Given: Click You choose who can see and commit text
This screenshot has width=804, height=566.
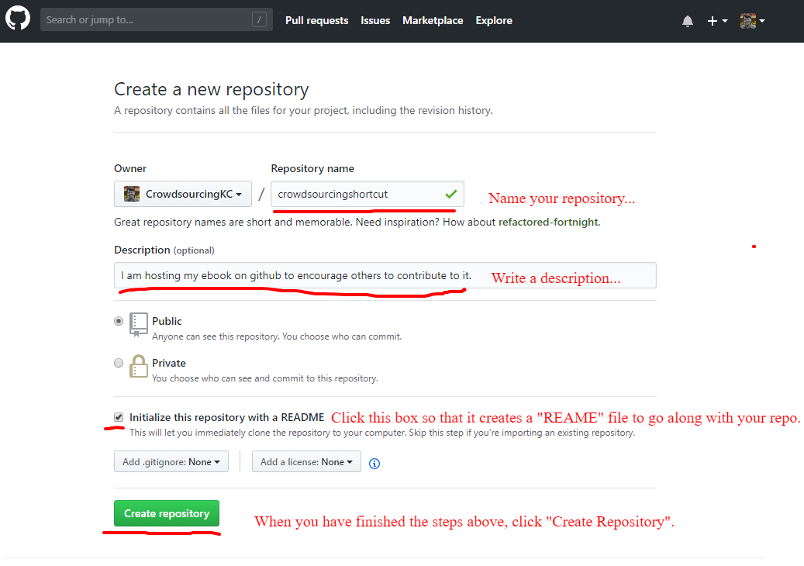Looking at the screenshot, I should click(x=265, y=378).
